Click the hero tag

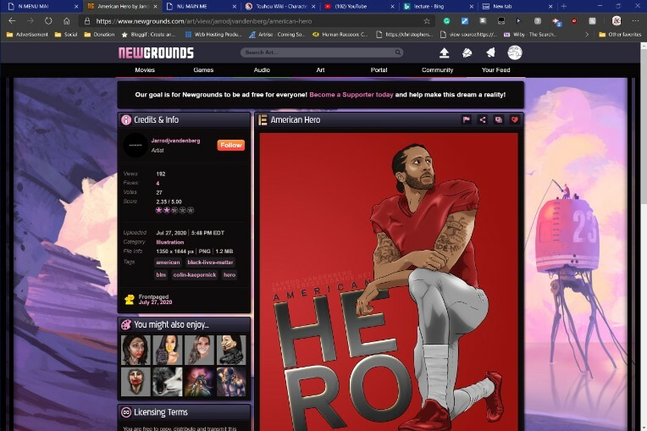[229, 274]
